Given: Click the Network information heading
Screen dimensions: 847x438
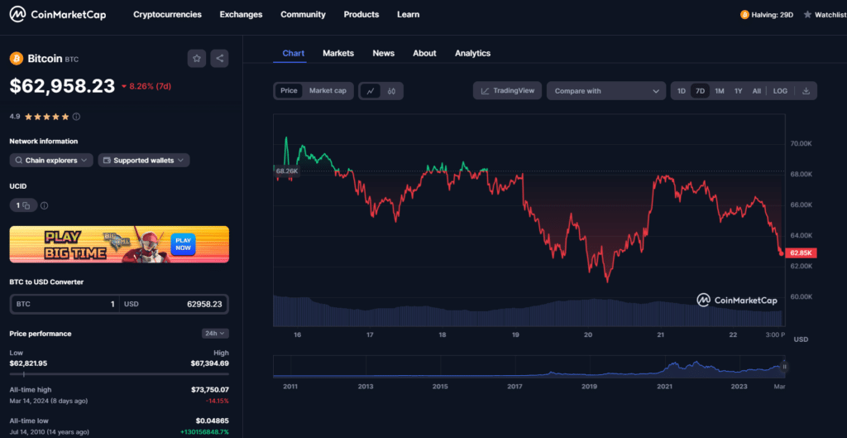Looking at the screenshot, I should point(44,141).
